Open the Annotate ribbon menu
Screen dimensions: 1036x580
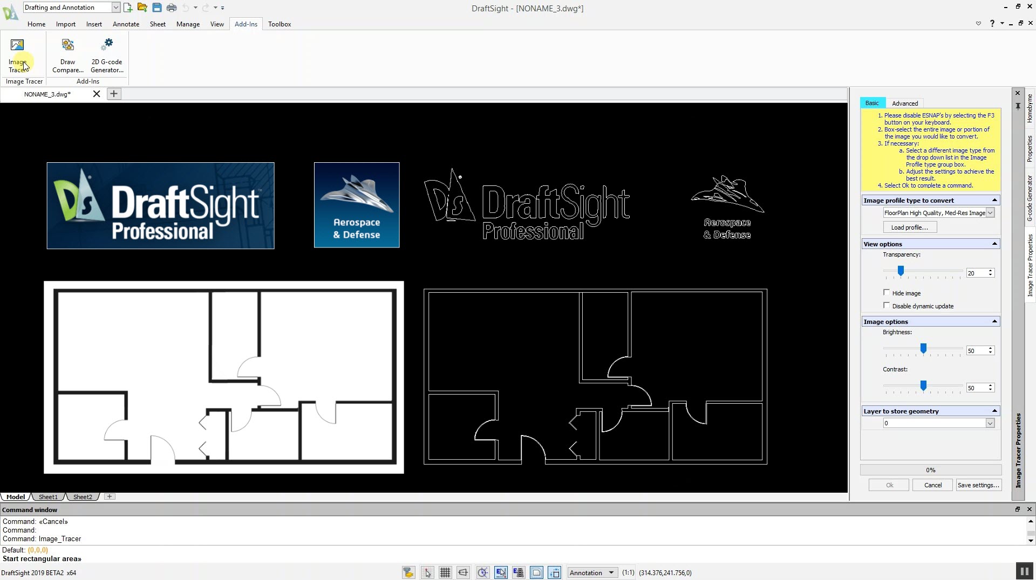[x=126, y=24]
